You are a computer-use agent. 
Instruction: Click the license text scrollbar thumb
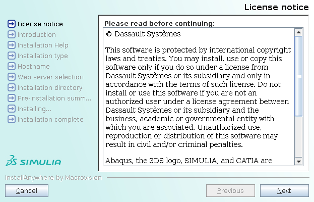[x=298, y=76]
